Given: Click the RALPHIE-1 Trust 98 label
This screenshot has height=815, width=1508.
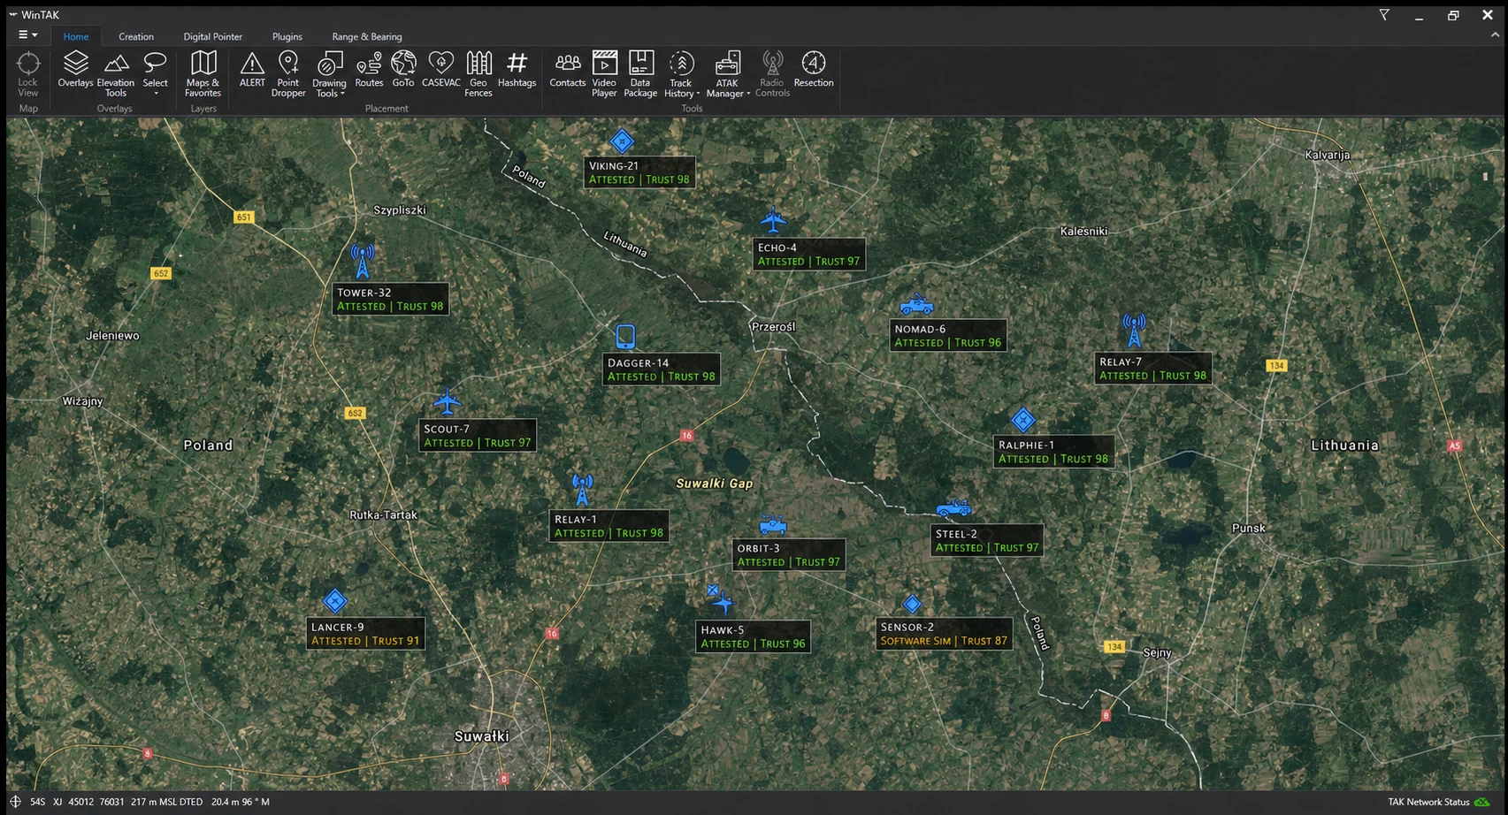Looking at the screenshot, I should [1053, 452].
